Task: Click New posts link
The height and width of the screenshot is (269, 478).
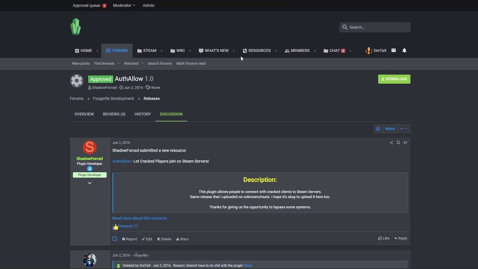Action: point(81,64)
